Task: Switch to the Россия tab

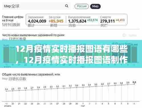Action: (82, 6)
